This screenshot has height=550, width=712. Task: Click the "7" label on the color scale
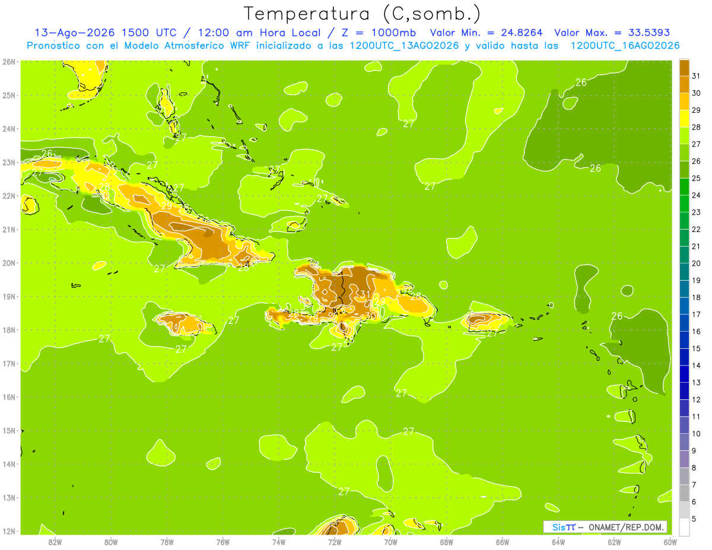point(695,484)
